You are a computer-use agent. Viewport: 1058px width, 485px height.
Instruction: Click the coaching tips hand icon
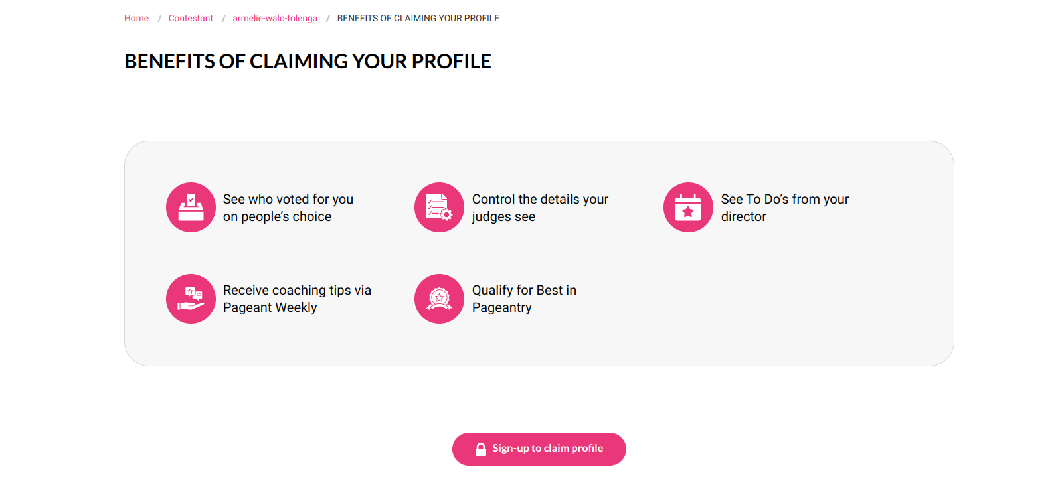click(191, 299)
